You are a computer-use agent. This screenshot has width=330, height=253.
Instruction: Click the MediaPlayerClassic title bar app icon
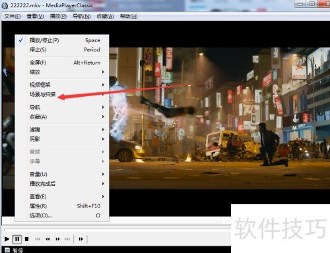[5, 6]
